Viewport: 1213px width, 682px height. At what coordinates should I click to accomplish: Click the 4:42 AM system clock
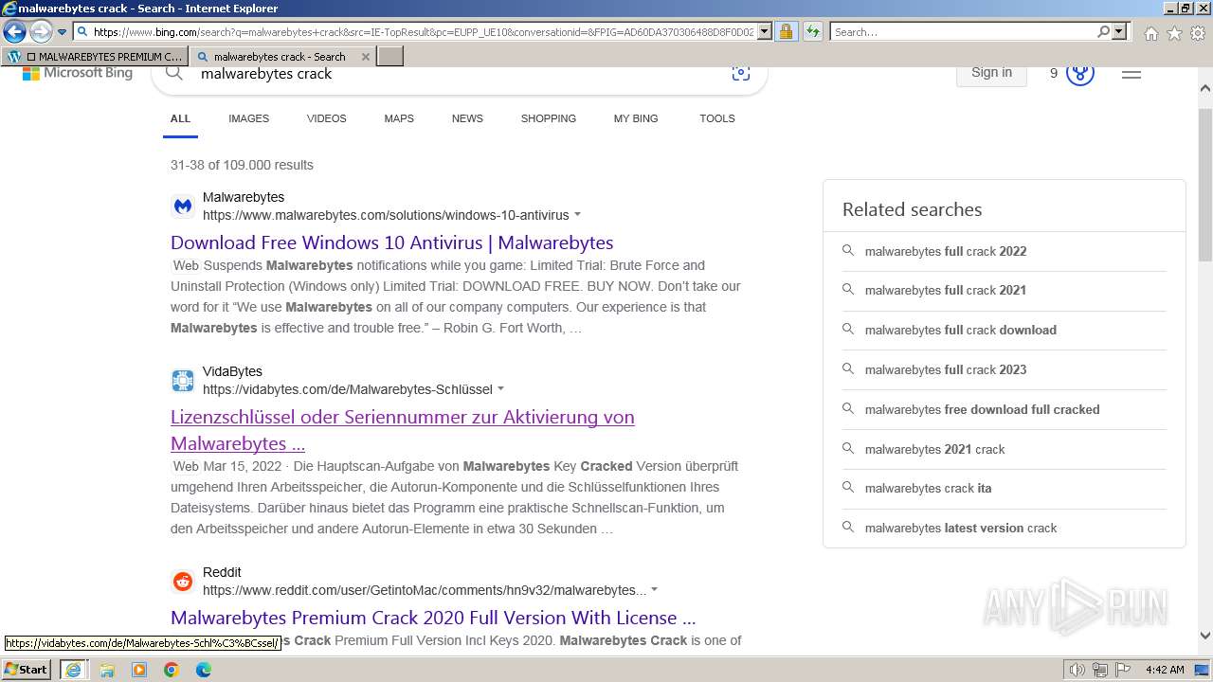tap(1165, 670)
